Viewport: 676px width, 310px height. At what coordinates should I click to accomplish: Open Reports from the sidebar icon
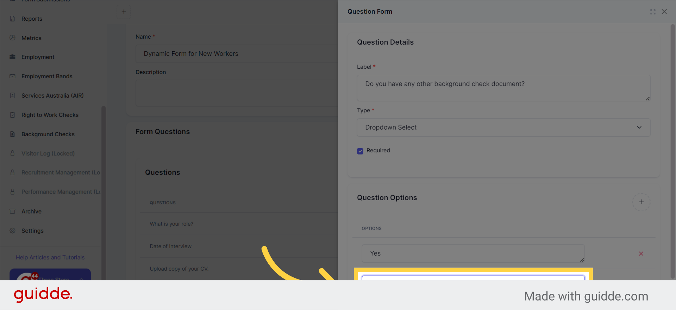point(13,19)
